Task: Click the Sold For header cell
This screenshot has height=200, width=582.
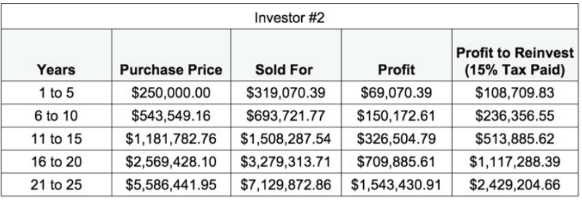Action: click(x=286, y=55)
